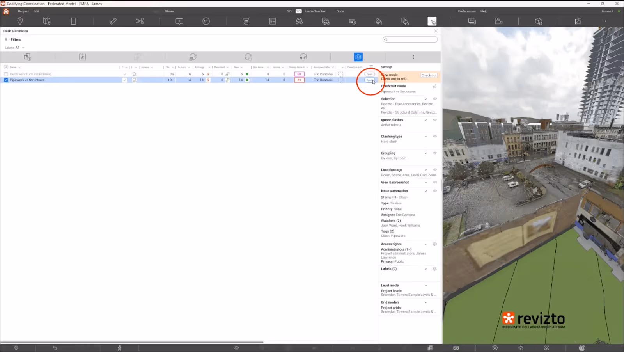Expand the Grouping chevron
Viewport: 624px width, 352px height.
pyautogui.click(x=425, y=153)
